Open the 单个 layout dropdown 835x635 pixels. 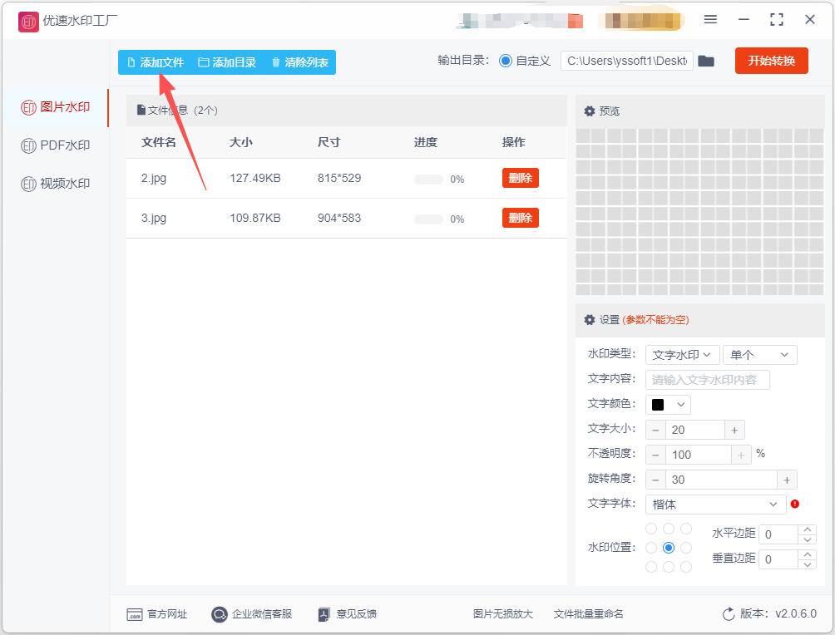[760, 355]
